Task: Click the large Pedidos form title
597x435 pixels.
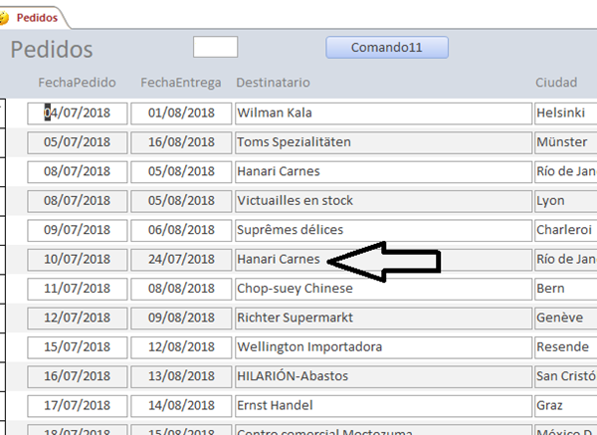Action: pyautogui.click(x=52, y=50)
